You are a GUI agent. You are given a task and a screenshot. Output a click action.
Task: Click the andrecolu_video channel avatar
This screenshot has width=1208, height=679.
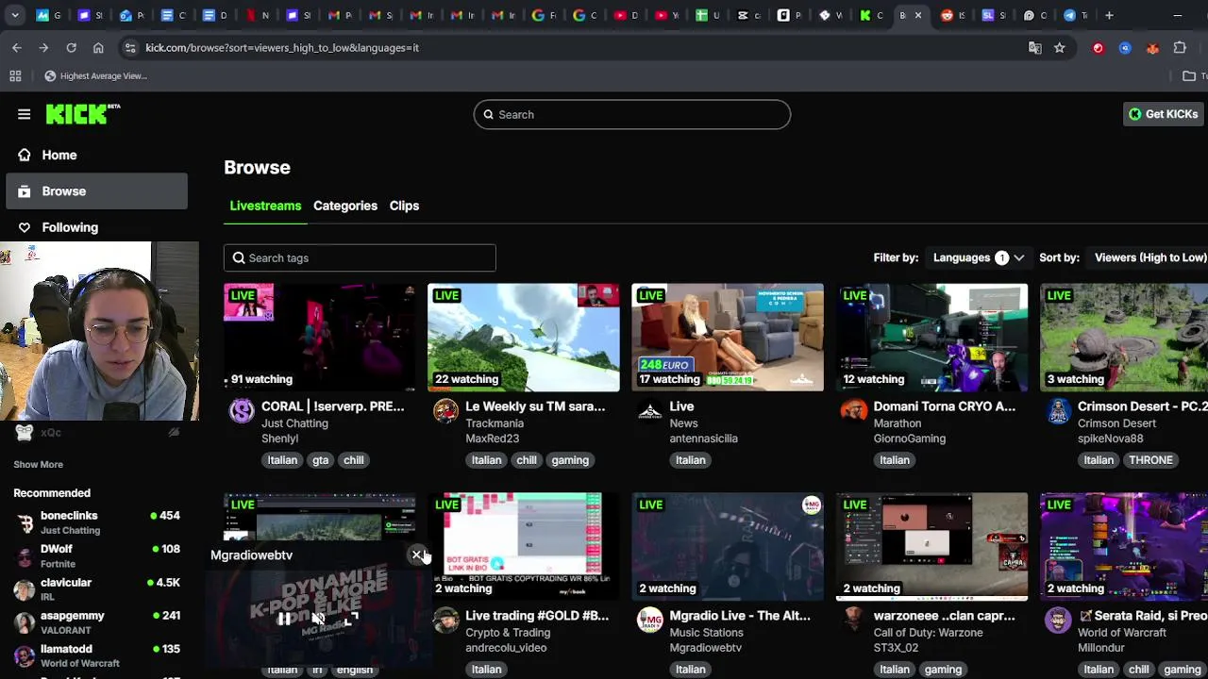[445, 620]
